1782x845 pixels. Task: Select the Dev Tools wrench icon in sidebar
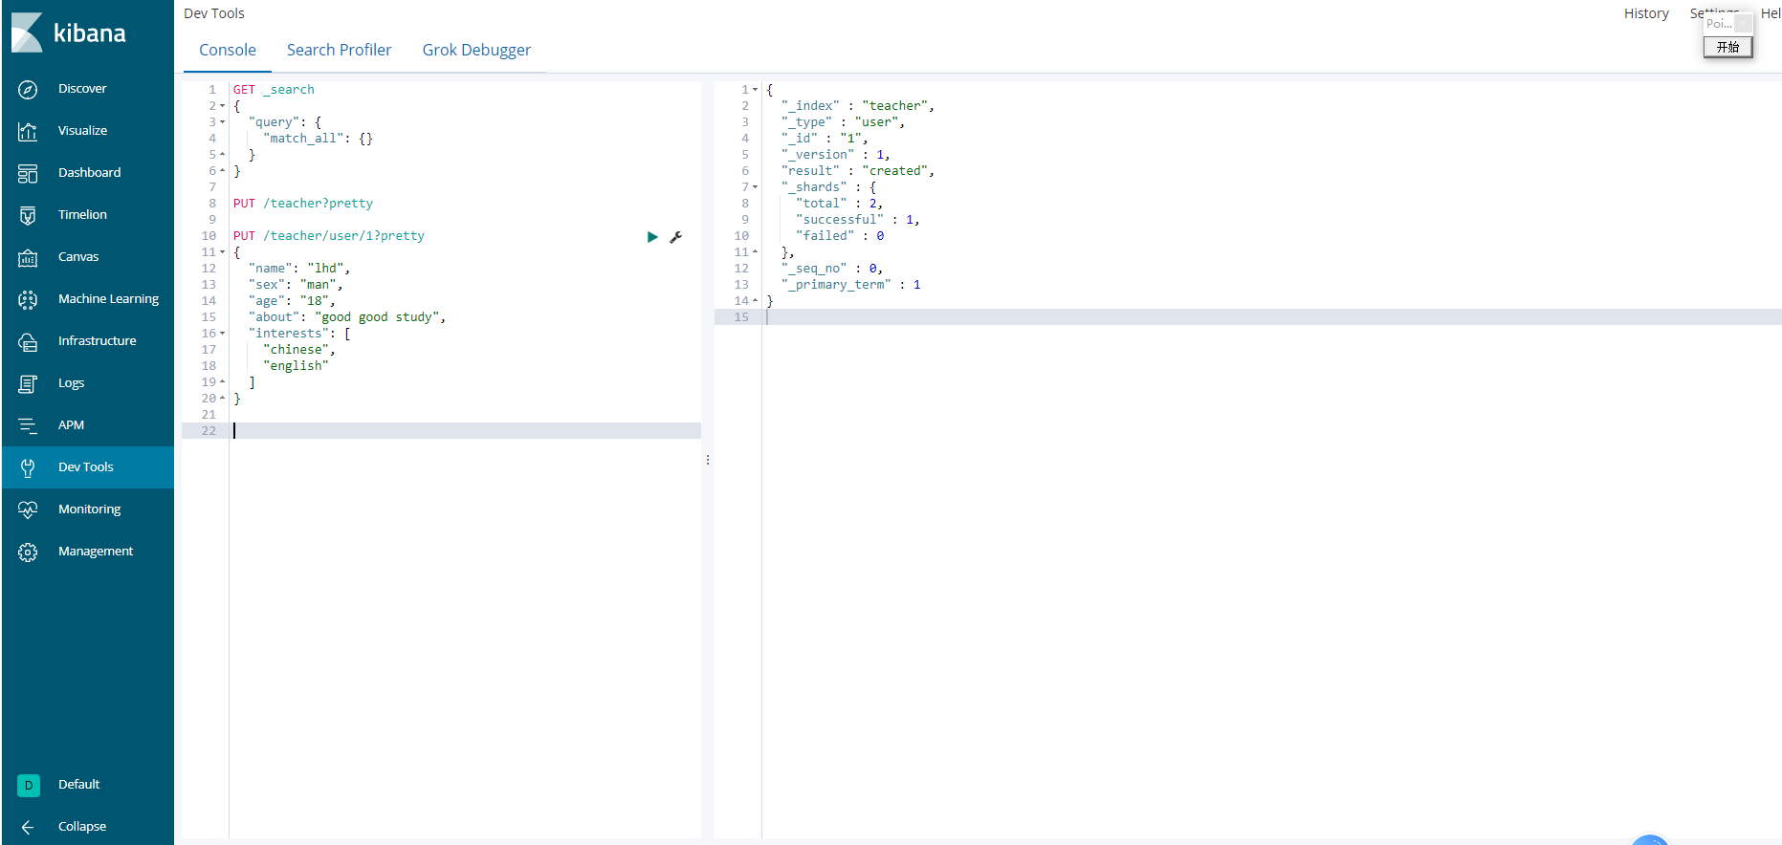[28, 467]
